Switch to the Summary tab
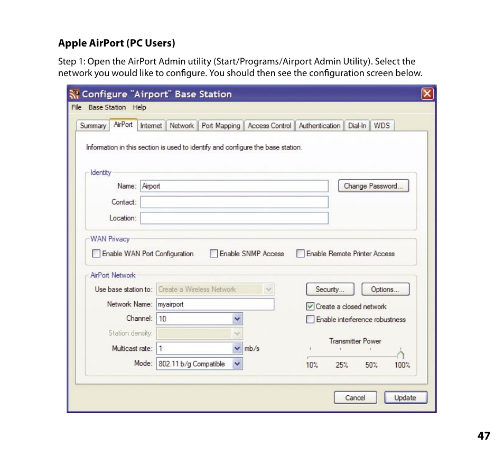The width and height of the screenshot is (504, 456). pos(93,126)
